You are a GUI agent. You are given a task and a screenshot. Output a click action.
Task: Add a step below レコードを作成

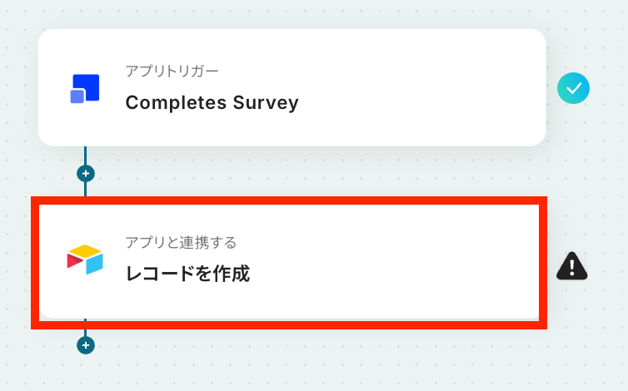point(85,344)
